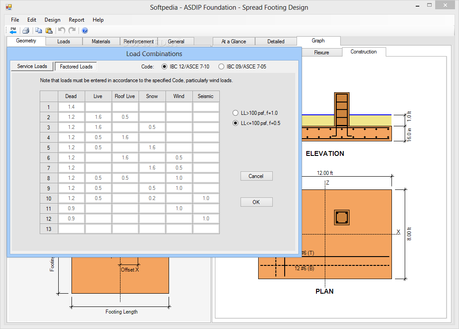Screen dimensions: 459x329
Task: Click the Print toolbar icon
Action: click(26, 30)
